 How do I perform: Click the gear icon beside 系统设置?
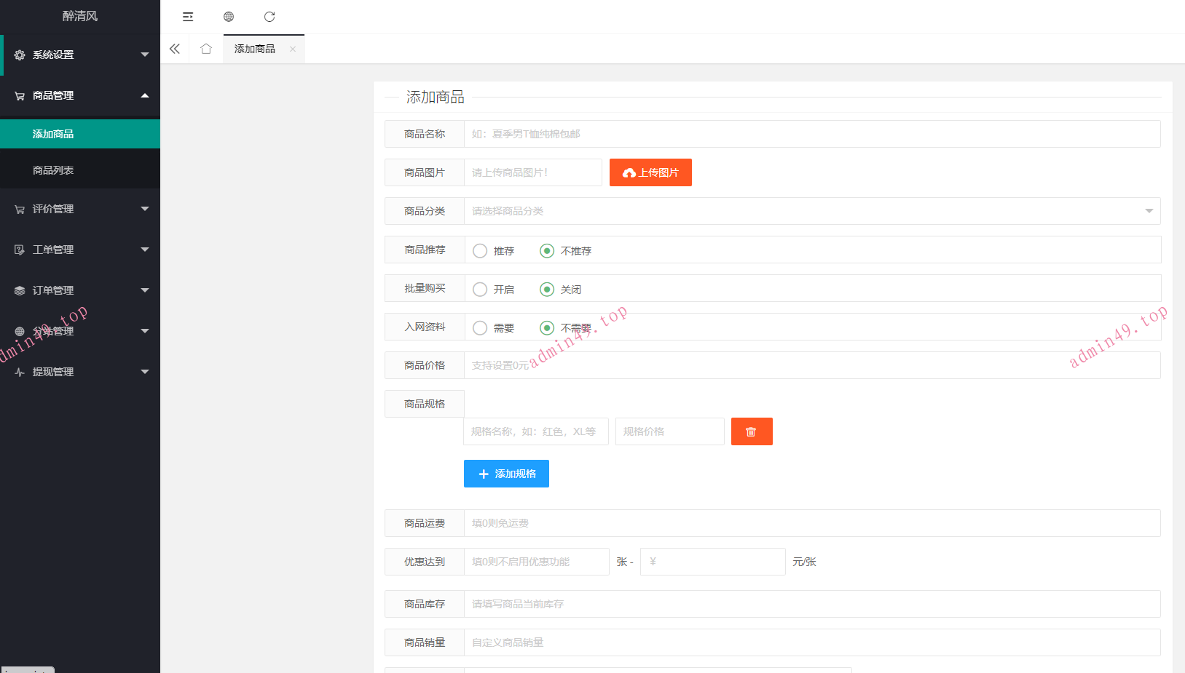20,55
